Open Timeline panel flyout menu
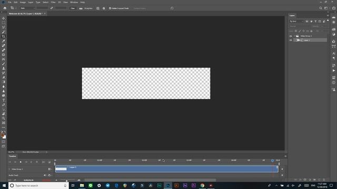 (285, 156)
